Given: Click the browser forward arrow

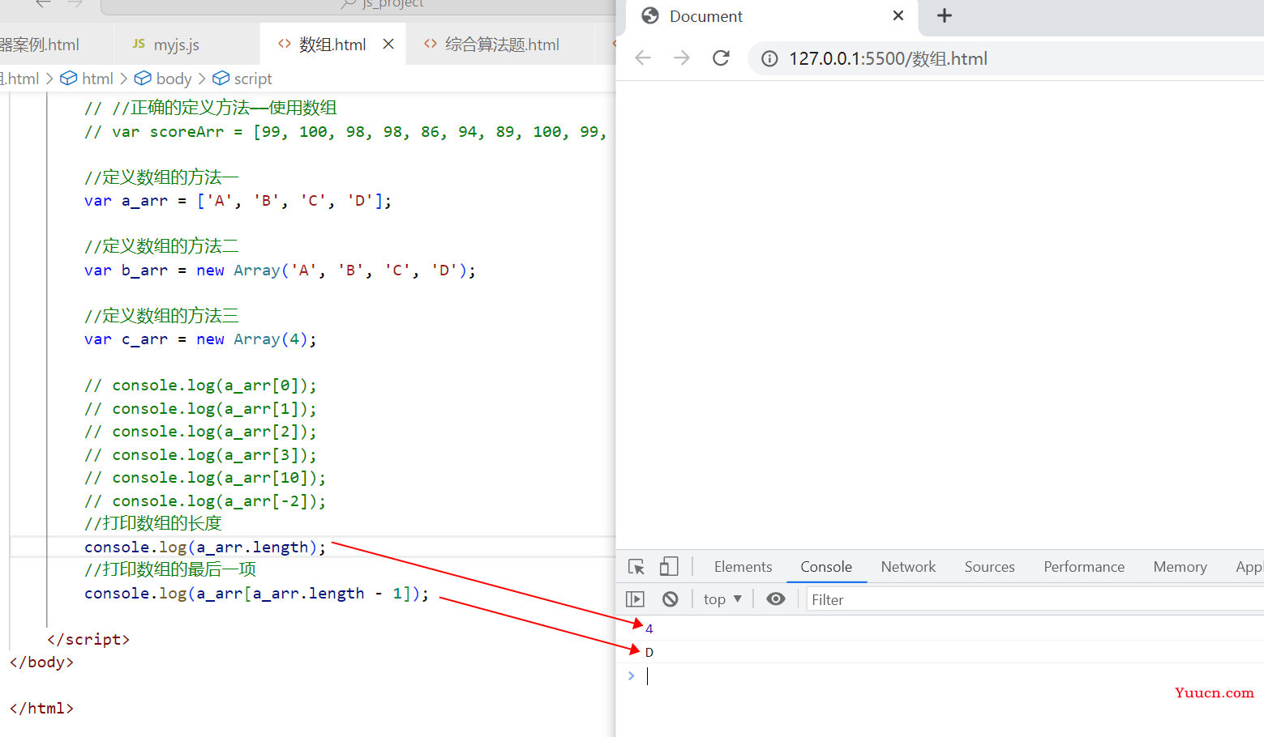Looking at the screenshot, I should pyautogui.click(x=682, y=58).
